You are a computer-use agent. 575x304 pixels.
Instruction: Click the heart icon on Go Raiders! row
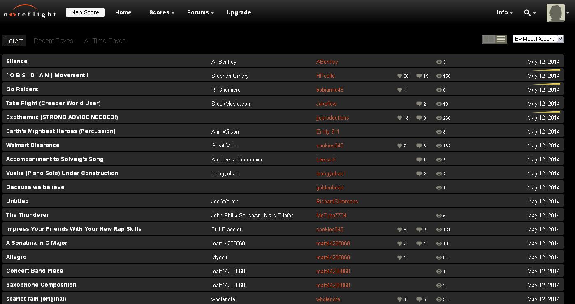399,90
